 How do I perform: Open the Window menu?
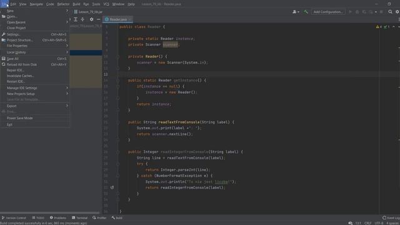(x=118, y=4)
